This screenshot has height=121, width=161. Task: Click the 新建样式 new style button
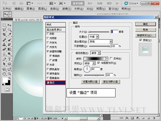[146, 35]
